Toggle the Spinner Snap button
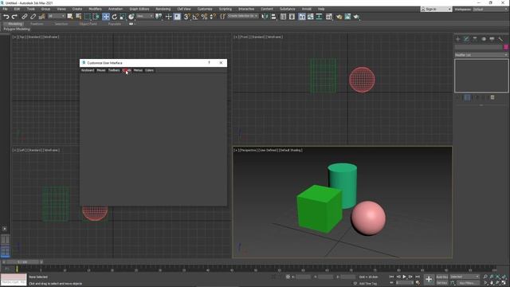 (x=213, y=17)
